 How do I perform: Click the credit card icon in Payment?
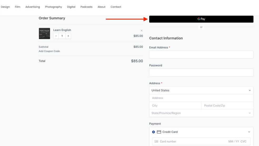159,132
